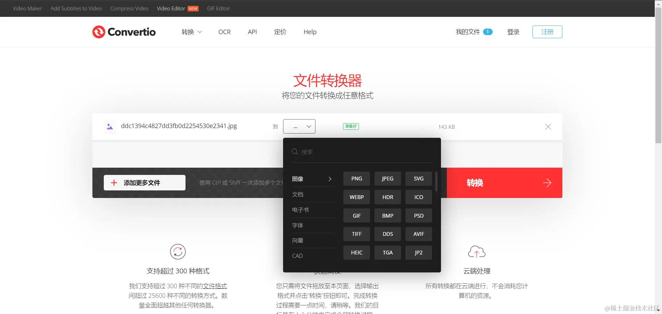This screenshot has height=314, width=662.
Task: Choose GIF as output format
Action: [357, 216]
